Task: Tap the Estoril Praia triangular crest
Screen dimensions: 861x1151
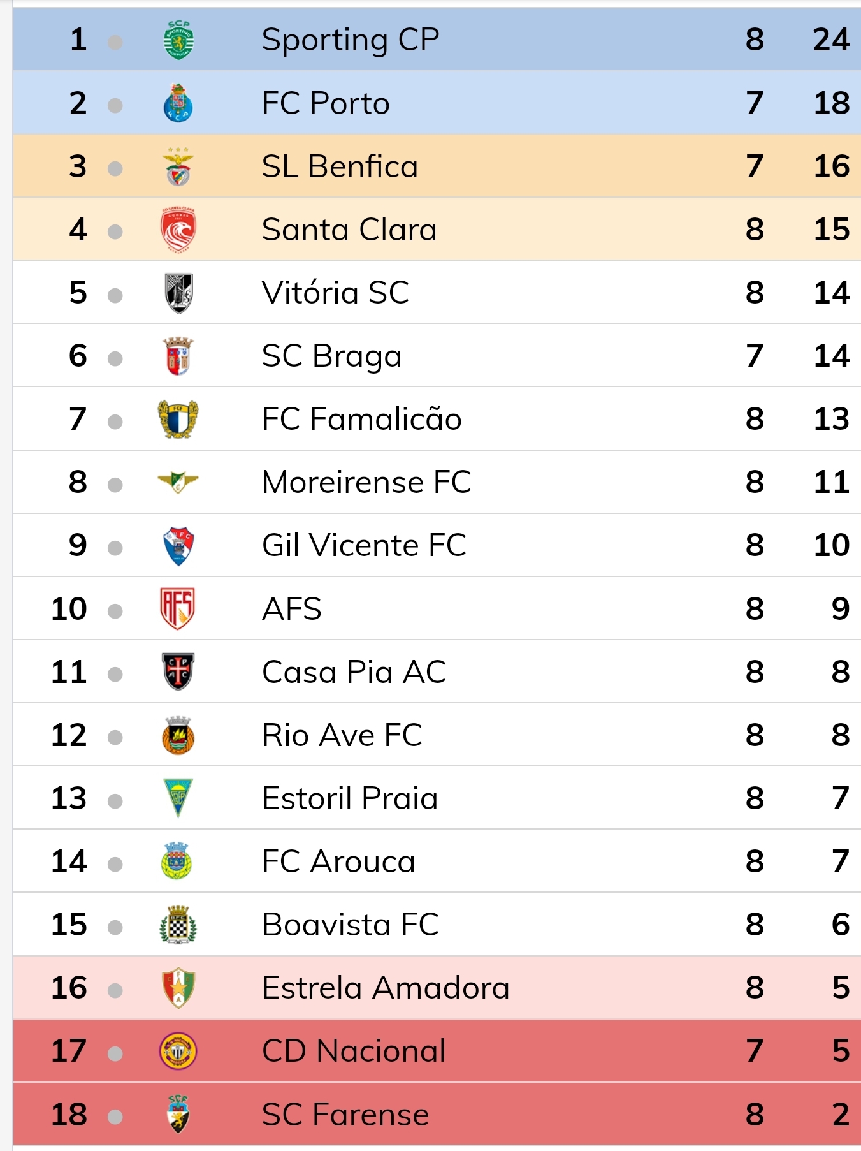Action: click(178, 798)
